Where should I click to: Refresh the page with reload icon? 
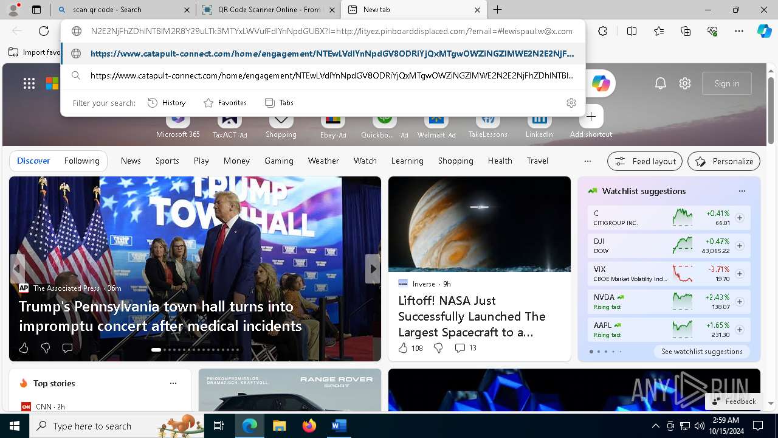point(44,31)
